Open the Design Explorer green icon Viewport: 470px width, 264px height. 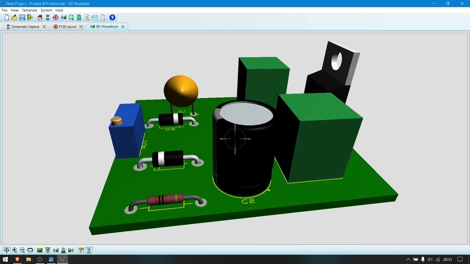79,17
